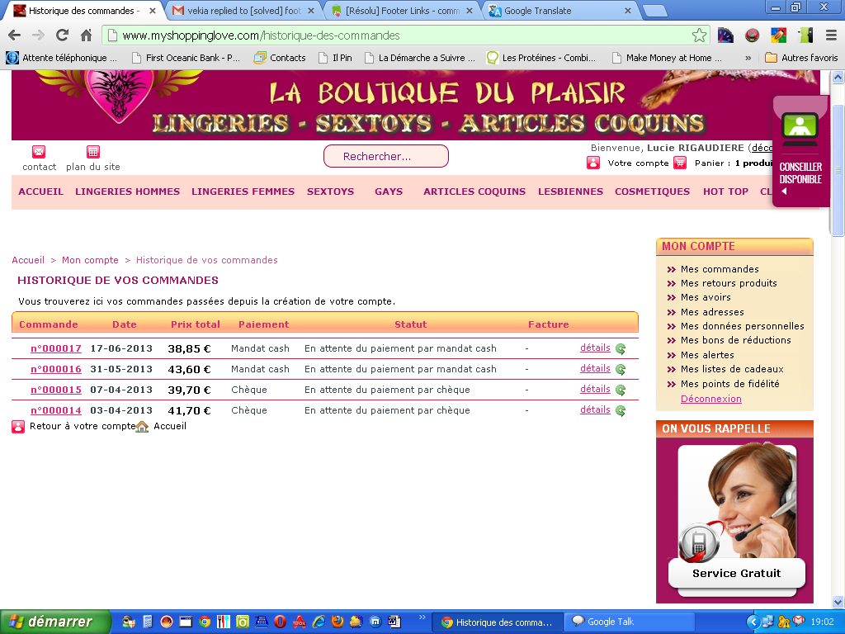This screenshot has width=845, height=634.
Task: Open the Autres favoris bookmarks folder
Action: 801,58
